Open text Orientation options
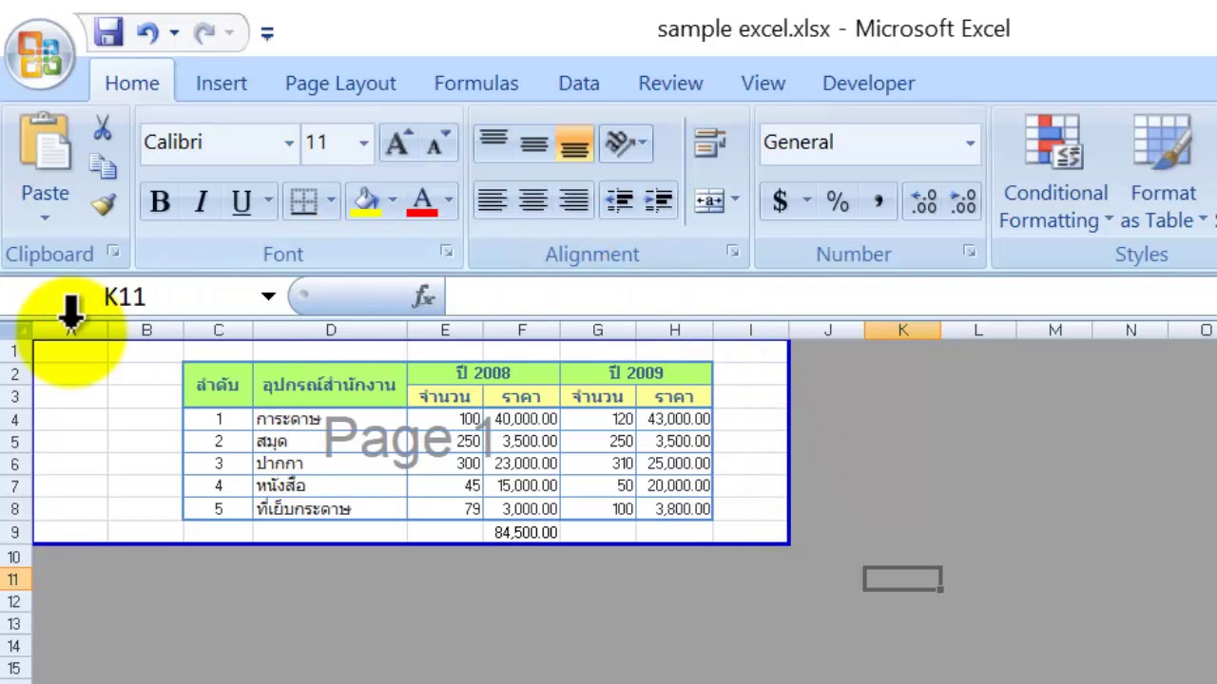This screenshot has width=1217, height=684. 626,142
